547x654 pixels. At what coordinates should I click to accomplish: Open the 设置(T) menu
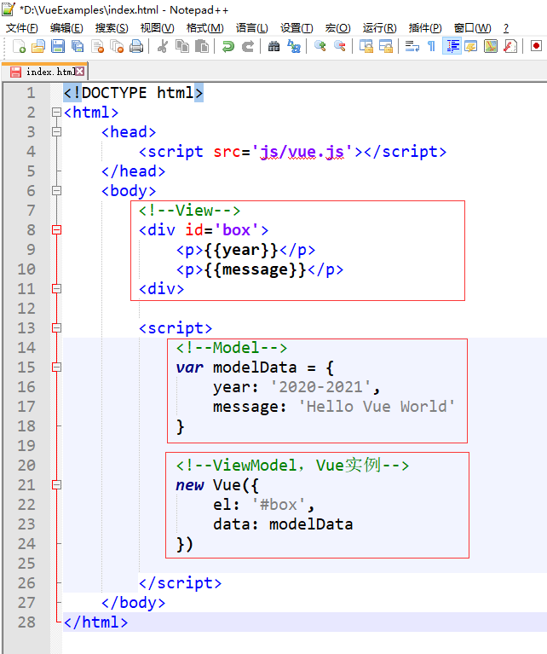click(x=297, y=28)
